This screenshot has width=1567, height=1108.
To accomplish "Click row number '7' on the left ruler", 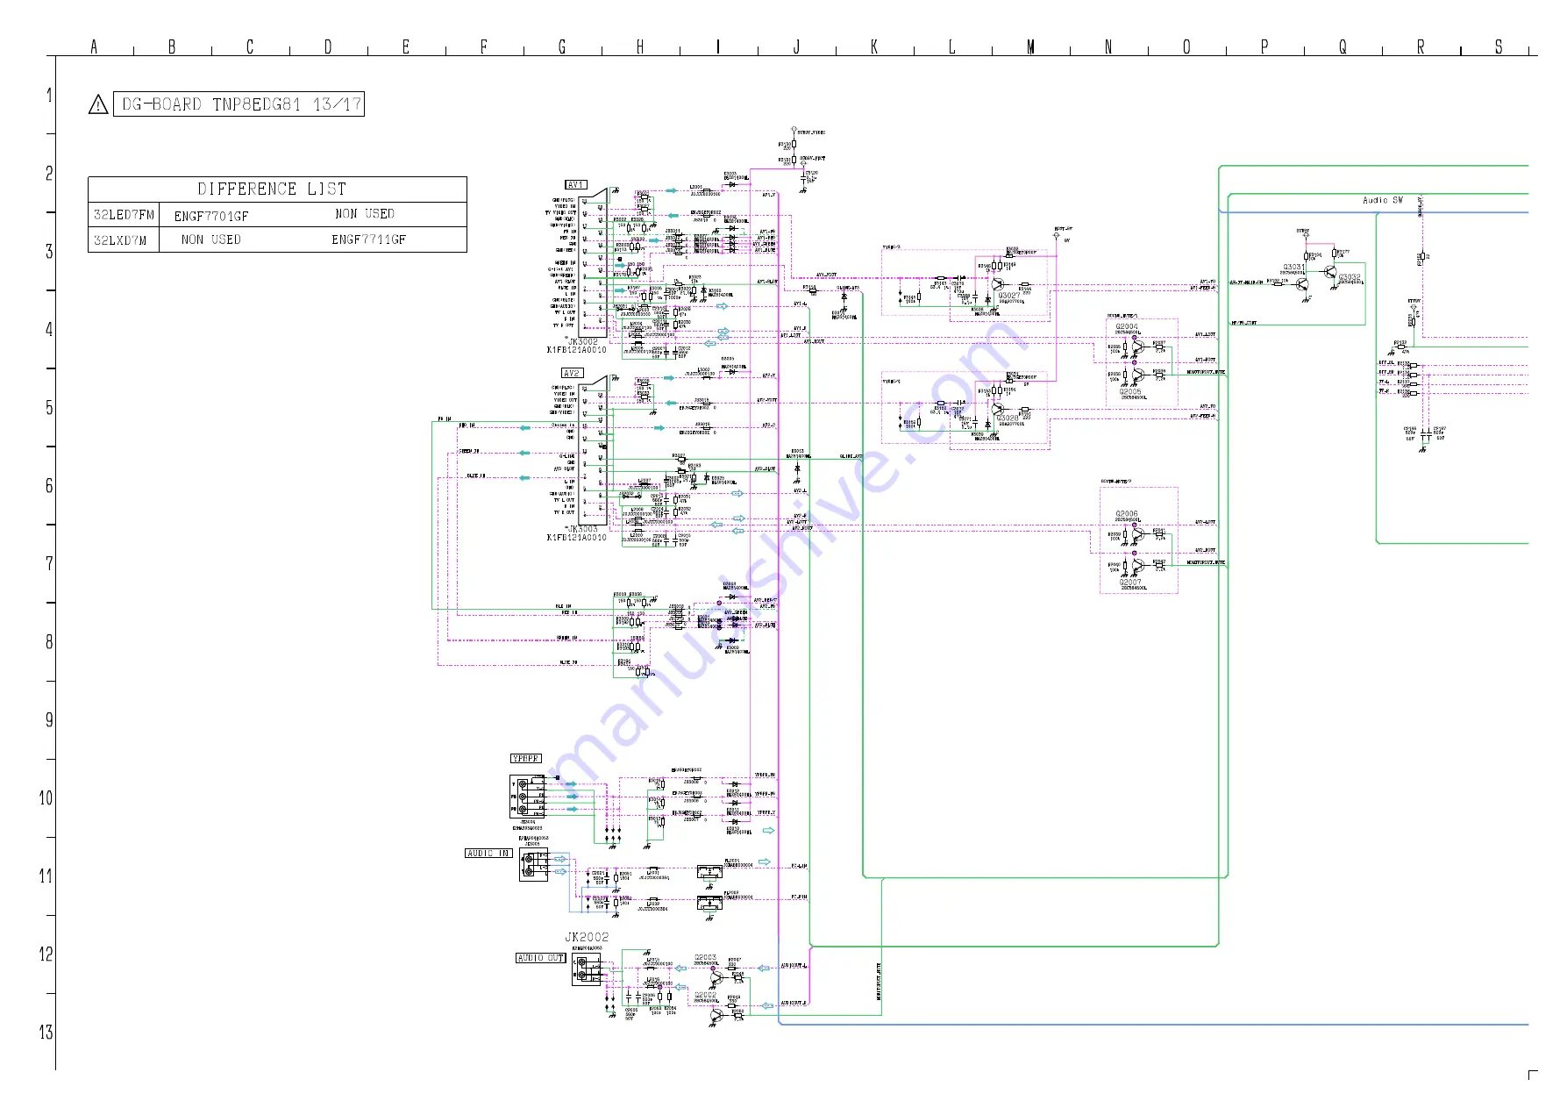I will coord(49,564).
